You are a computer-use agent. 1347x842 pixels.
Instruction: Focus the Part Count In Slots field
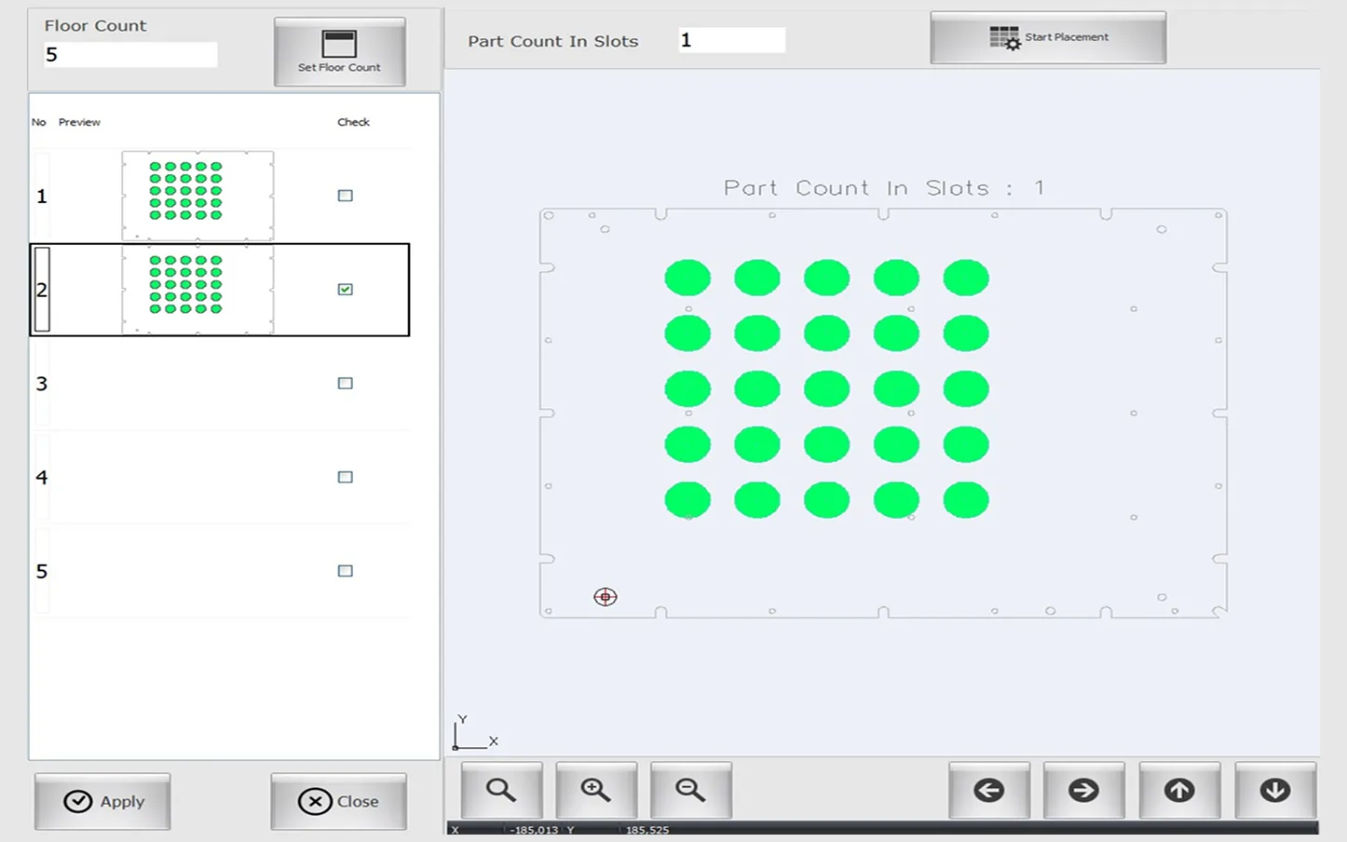point(731,40)
